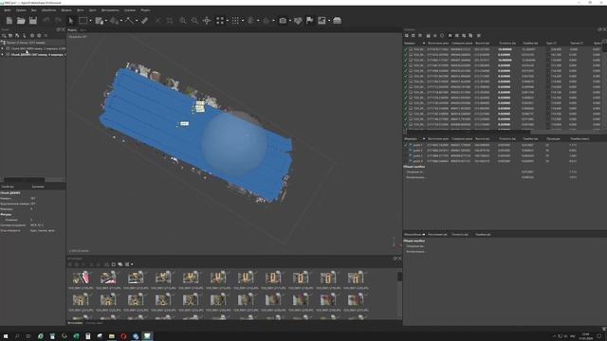Open the first menu in the menu bar
This screenshot has width=607, height=341.
[x=8, y=10]
